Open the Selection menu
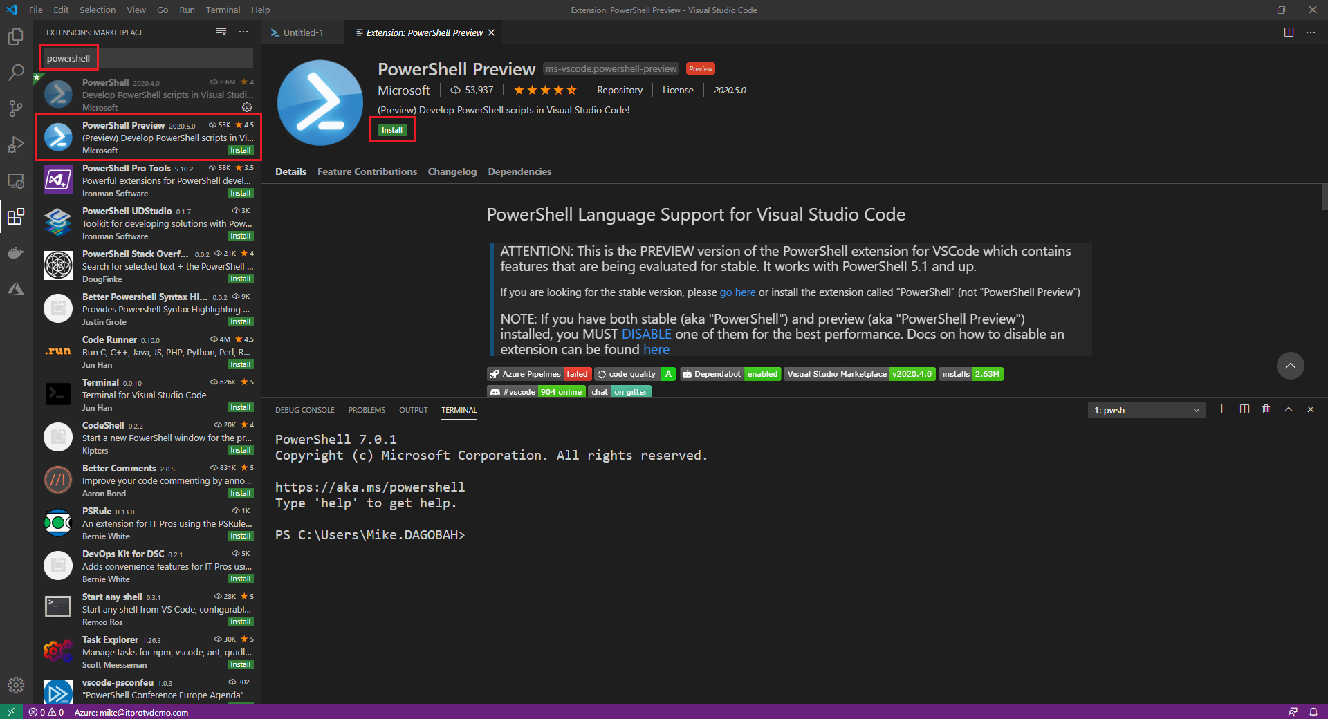This screenshot has height=719, width=1328. click(98, 10)
